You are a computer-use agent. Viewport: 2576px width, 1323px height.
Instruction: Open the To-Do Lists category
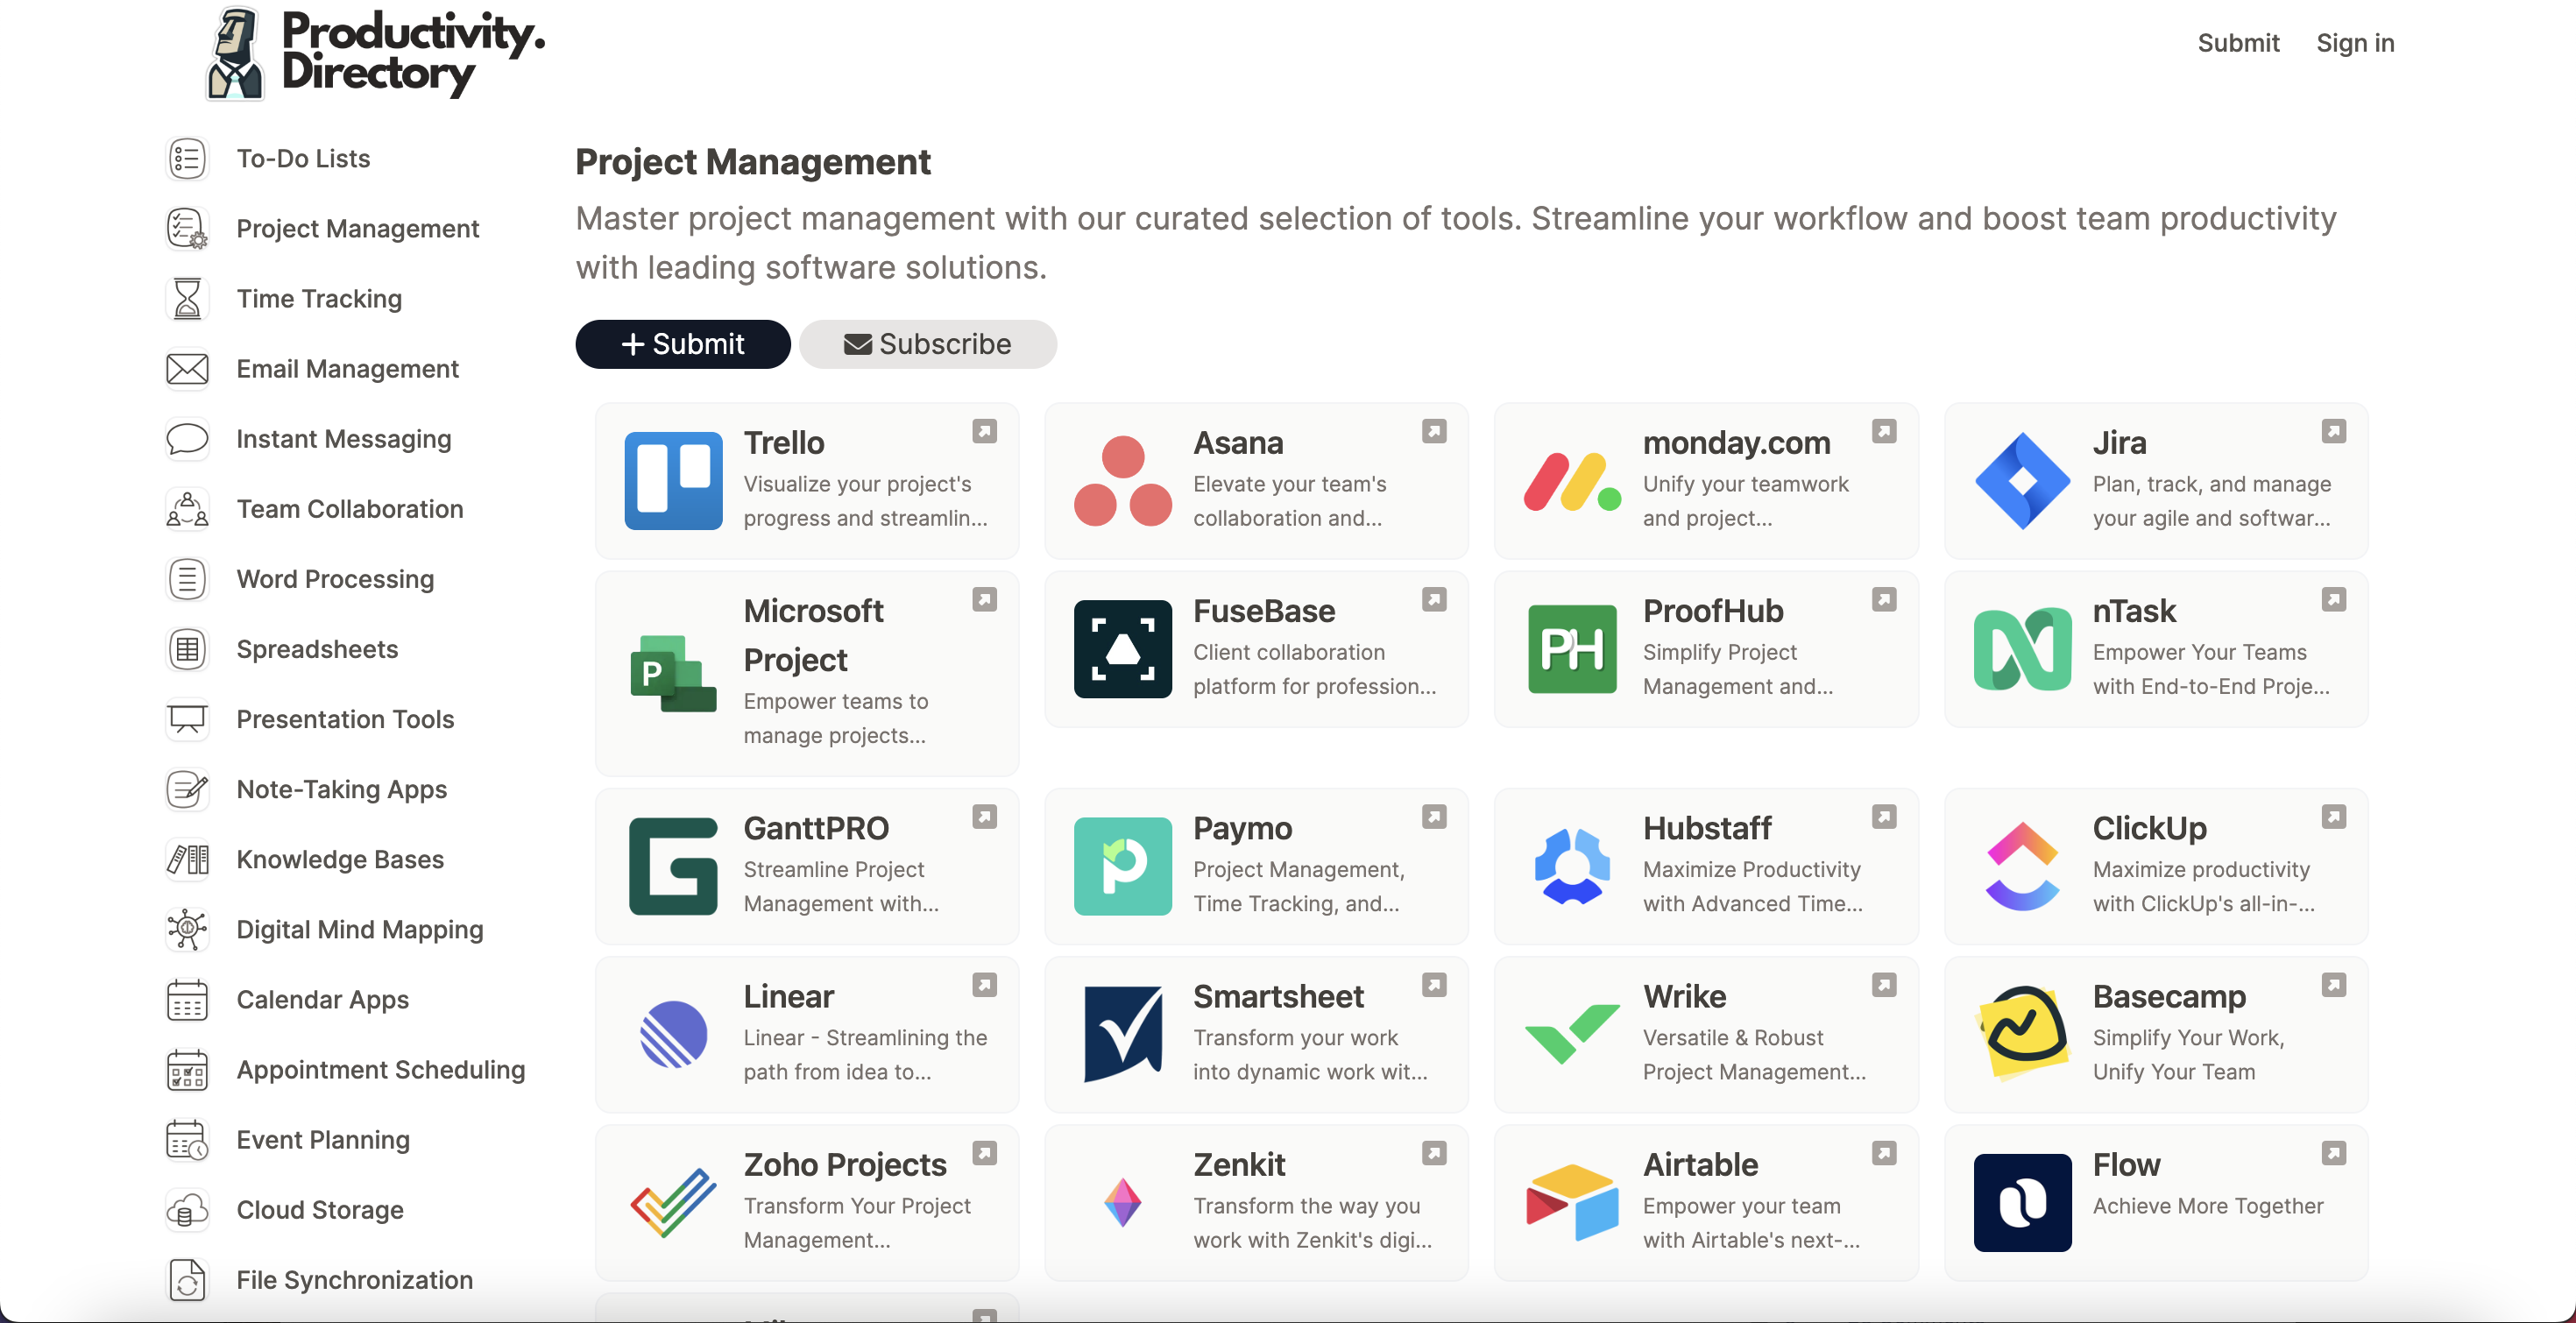(x=303, y=158)
